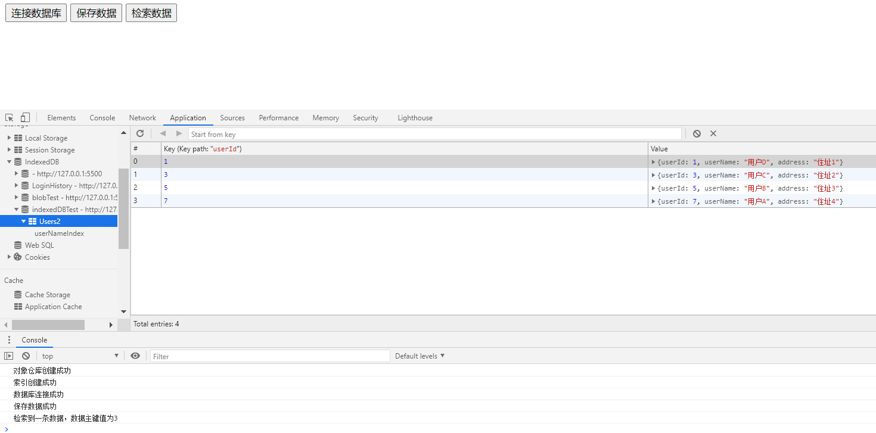
Task: Switch to the Performance tab
Action: tap(279, 118)
